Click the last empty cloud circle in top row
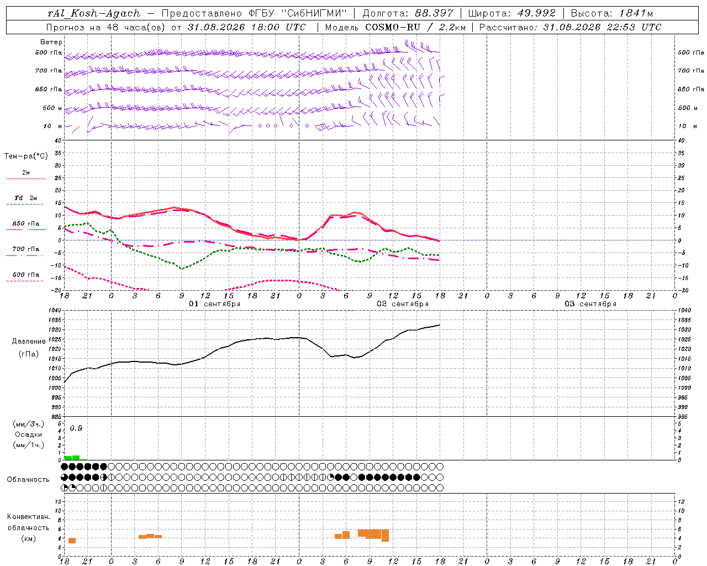The height and width of the screenshot is (566, 707). (440, 467)
